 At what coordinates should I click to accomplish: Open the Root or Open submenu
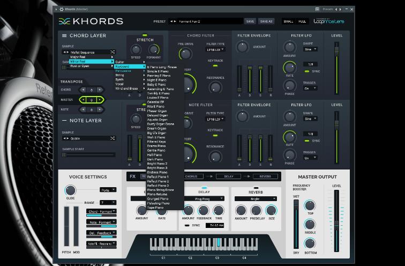92,66
